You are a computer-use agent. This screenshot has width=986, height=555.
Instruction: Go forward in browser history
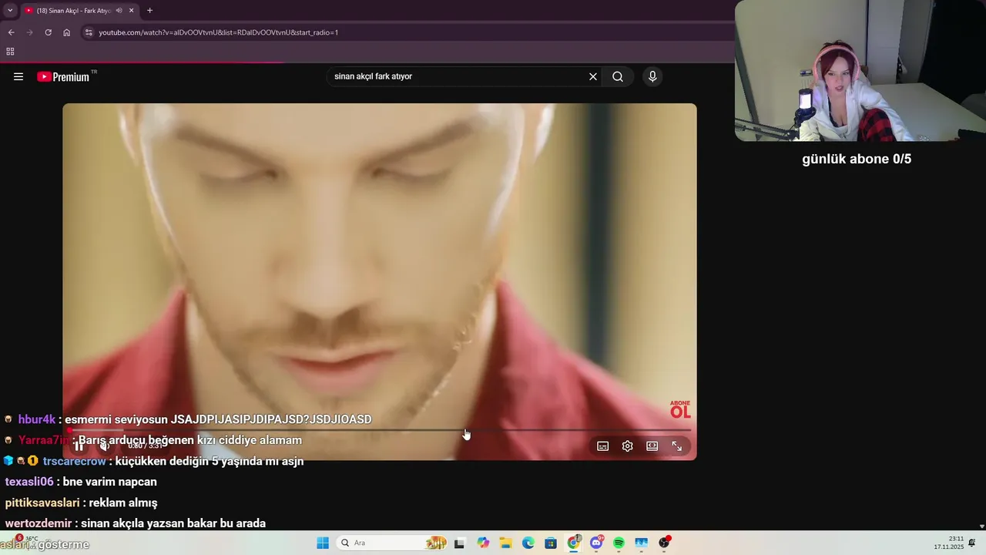29,32
